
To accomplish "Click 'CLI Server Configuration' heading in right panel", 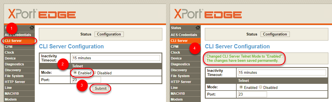I will click(x=237, y=46).
